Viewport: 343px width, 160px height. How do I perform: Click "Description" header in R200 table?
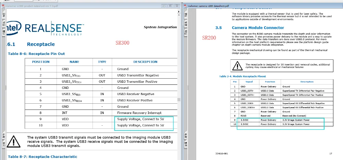pos(307,82)
